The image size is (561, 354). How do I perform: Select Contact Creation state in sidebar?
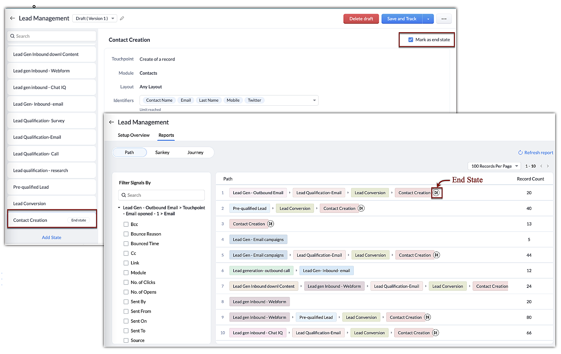coord(52,220)
